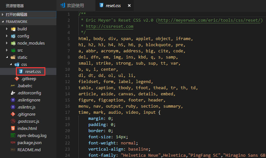Click the static folder icon

tap(13, 57)
